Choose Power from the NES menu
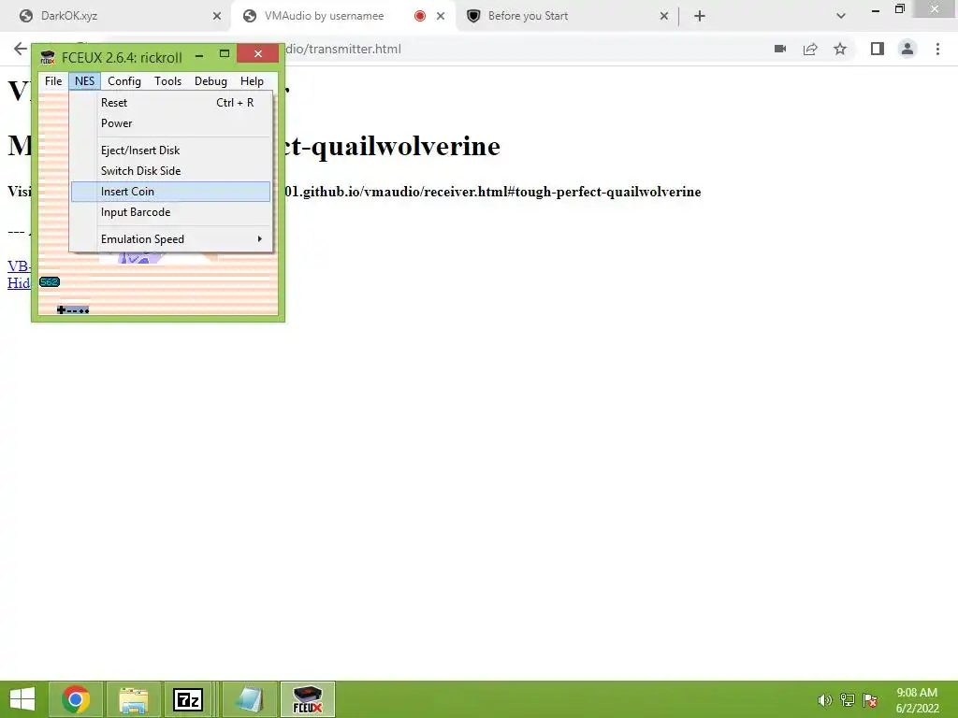 pos(170,123)
